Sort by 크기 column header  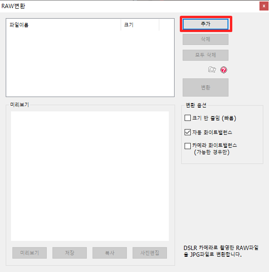point(140,25)
